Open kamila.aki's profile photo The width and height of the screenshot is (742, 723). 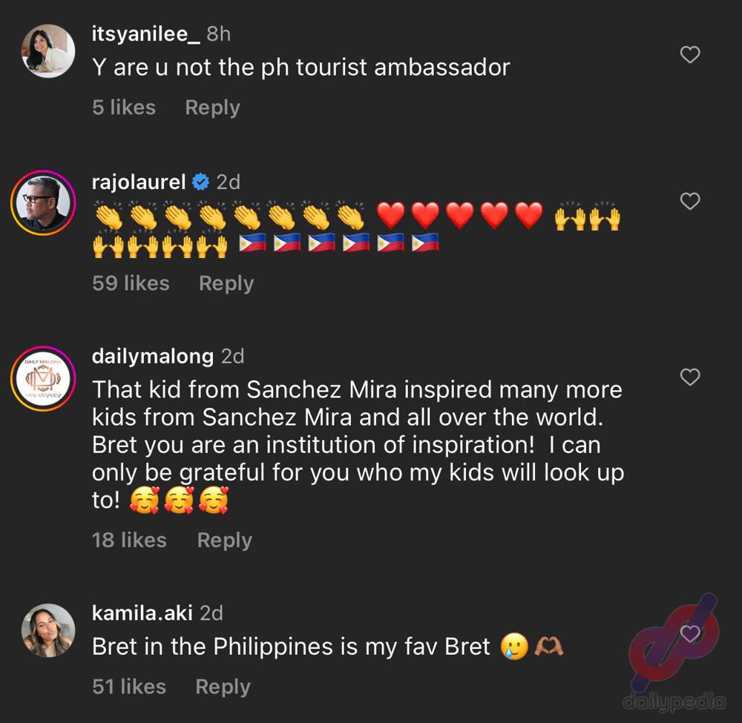48,630
